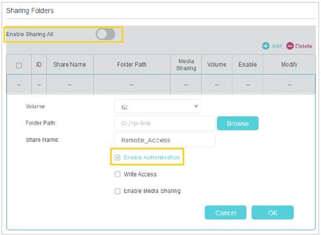Image resolution: width=321 pixels, height=235 pixels.
Task: Click the Modify column header
Action: tap(289, 64)
